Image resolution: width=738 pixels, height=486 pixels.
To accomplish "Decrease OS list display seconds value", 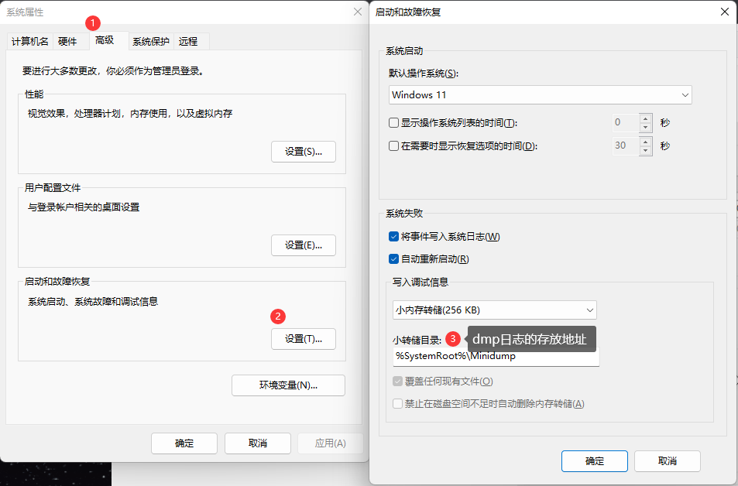I will 646,128.
